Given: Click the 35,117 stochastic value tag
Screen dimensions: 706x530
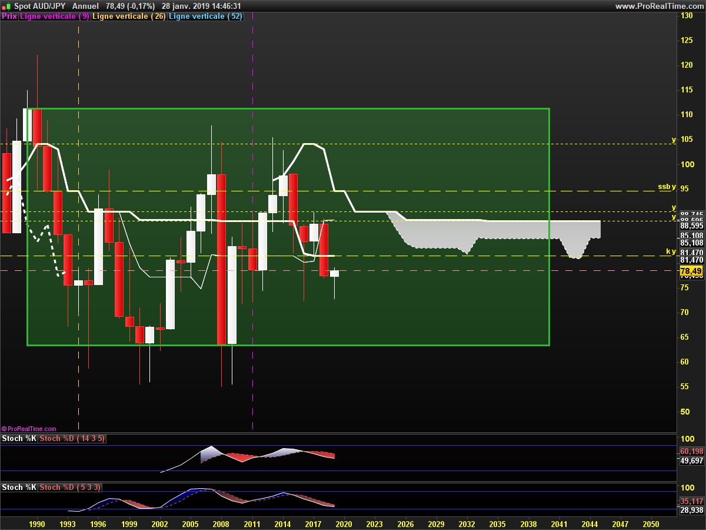Looking at the screenshot, I should [691, 501].
